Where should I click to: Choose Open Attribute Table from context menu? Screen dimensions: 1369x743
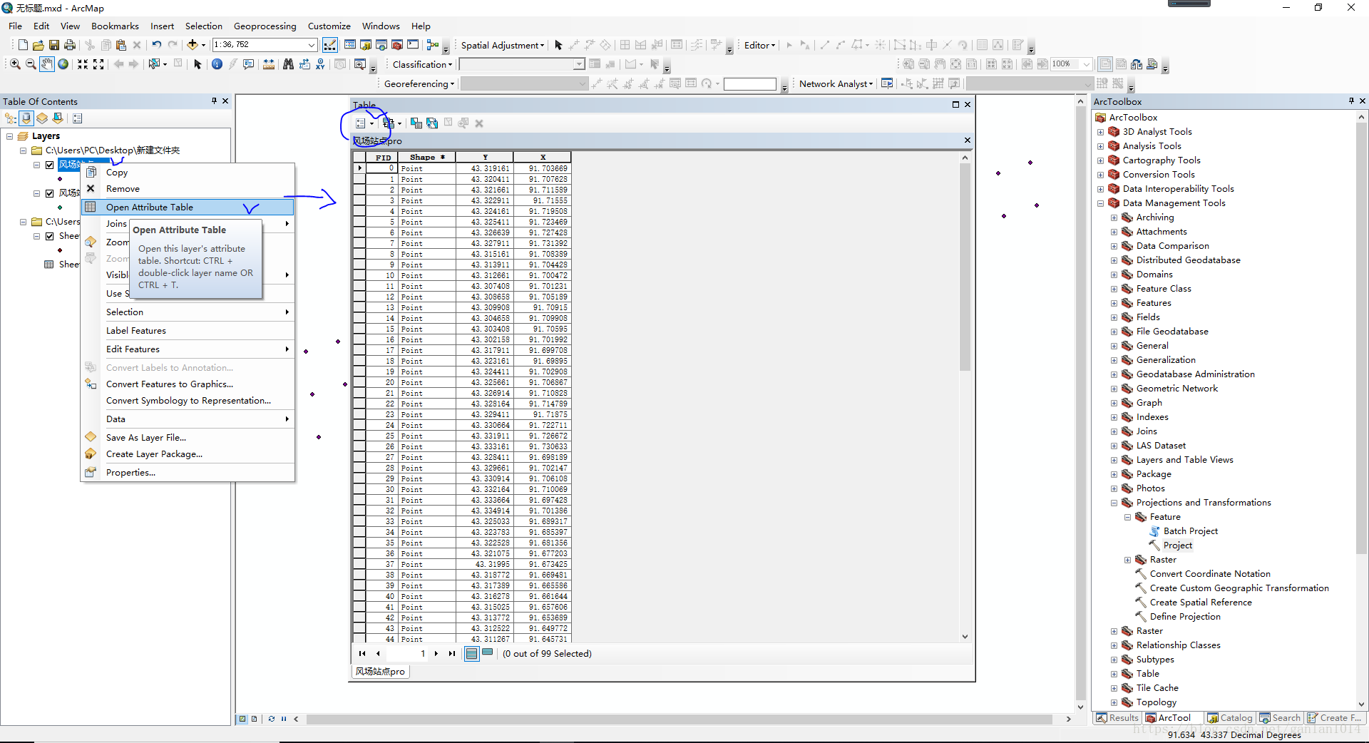188,207
